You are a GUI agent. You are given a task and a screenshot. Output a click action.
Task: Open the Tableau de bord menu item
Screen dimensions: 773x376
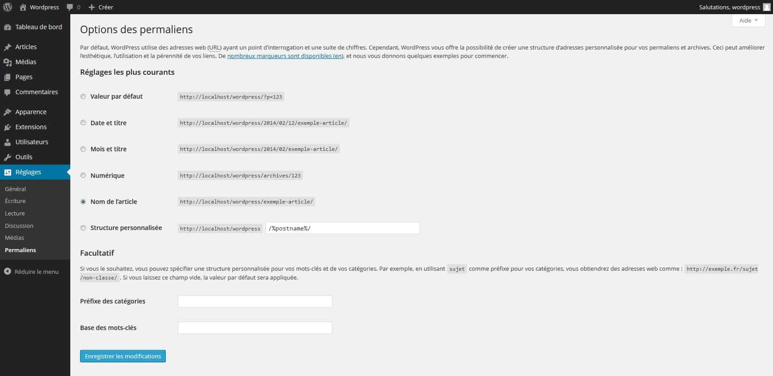click(x=35, y=27)
